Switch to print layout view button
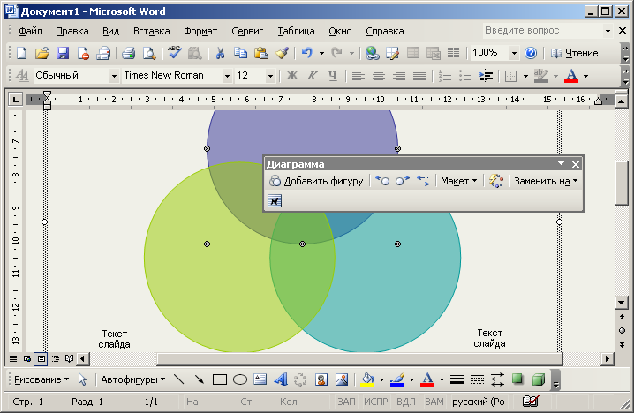 point(41,358)
